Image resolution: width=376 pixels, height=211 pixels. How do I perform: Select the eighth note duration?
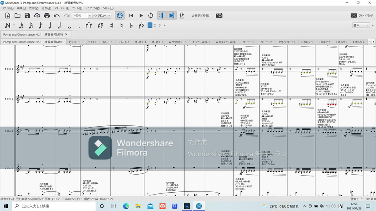(40, 25)
